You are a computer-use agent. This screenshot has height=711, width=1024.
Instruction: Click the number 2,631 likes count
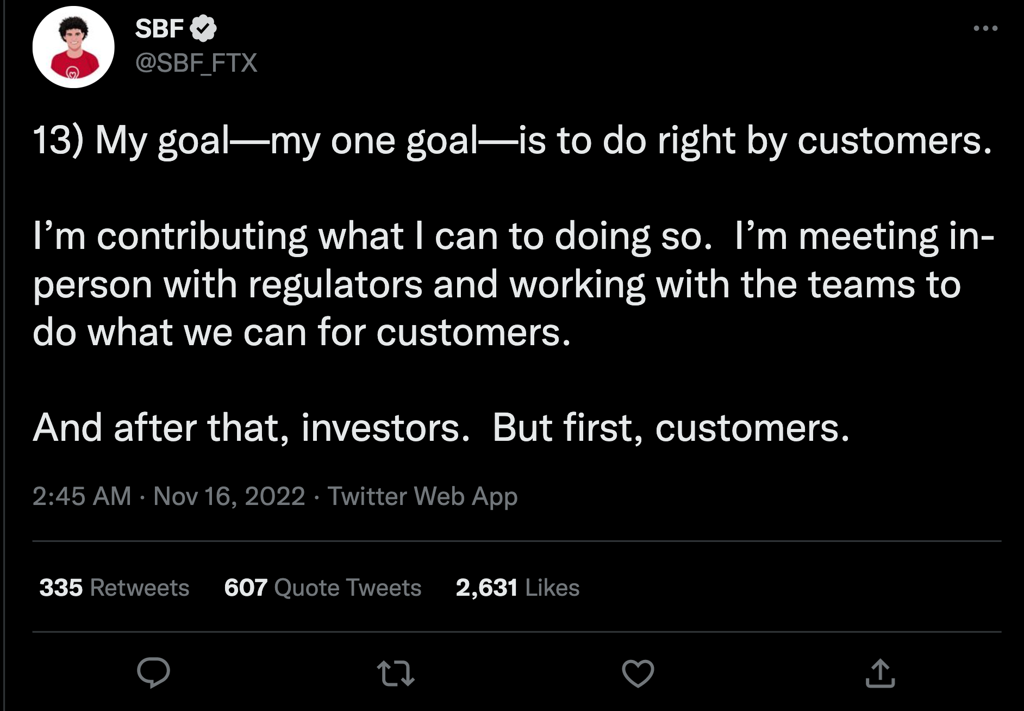pyautogui.click(x=486, y=588)
